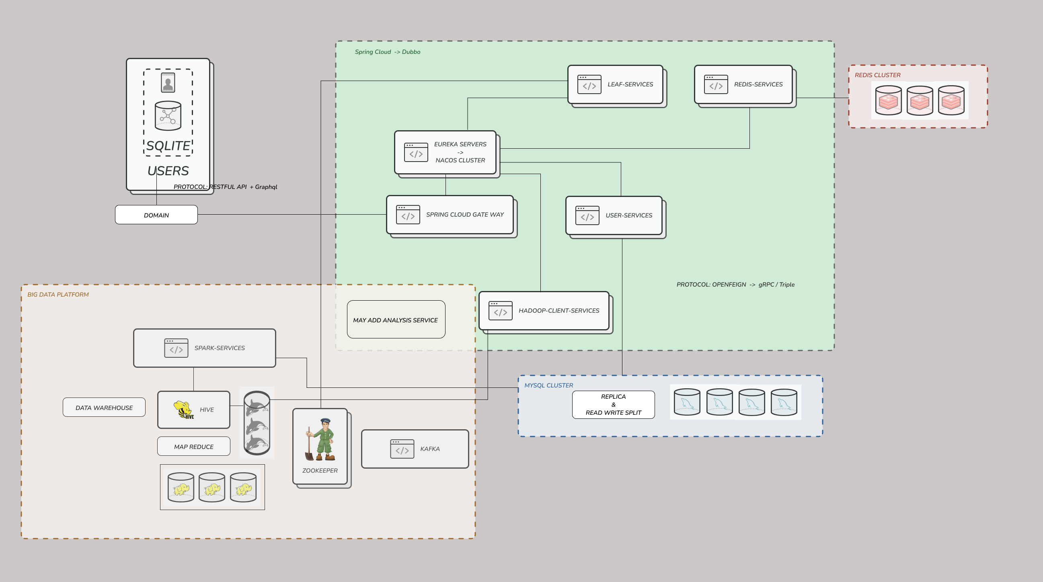Click the code icon in the KAFKA box

(x=402, y=449)
